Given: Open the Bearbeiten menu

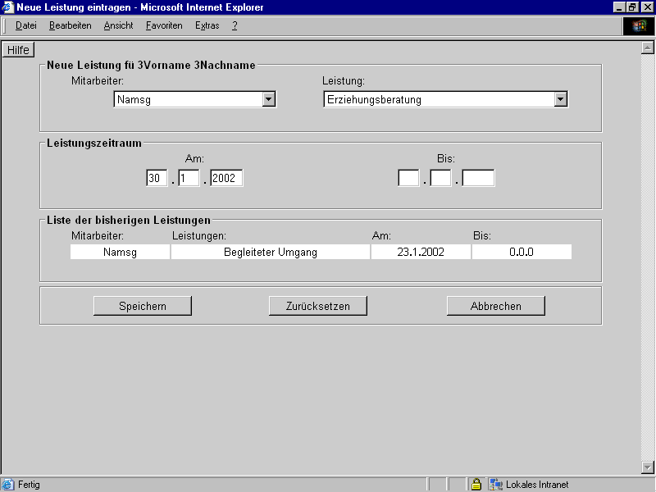Looking at the screenshot, I should [x=70, y=25].
